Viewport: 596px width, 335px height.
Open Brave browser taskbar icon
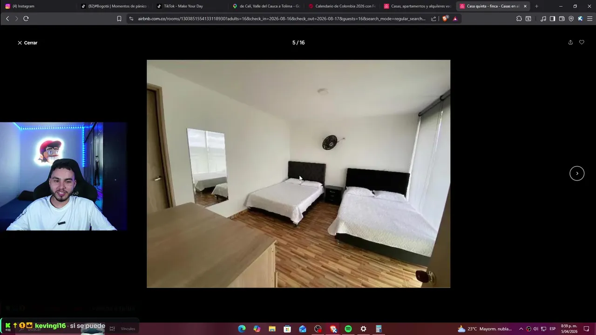point(333,329)
